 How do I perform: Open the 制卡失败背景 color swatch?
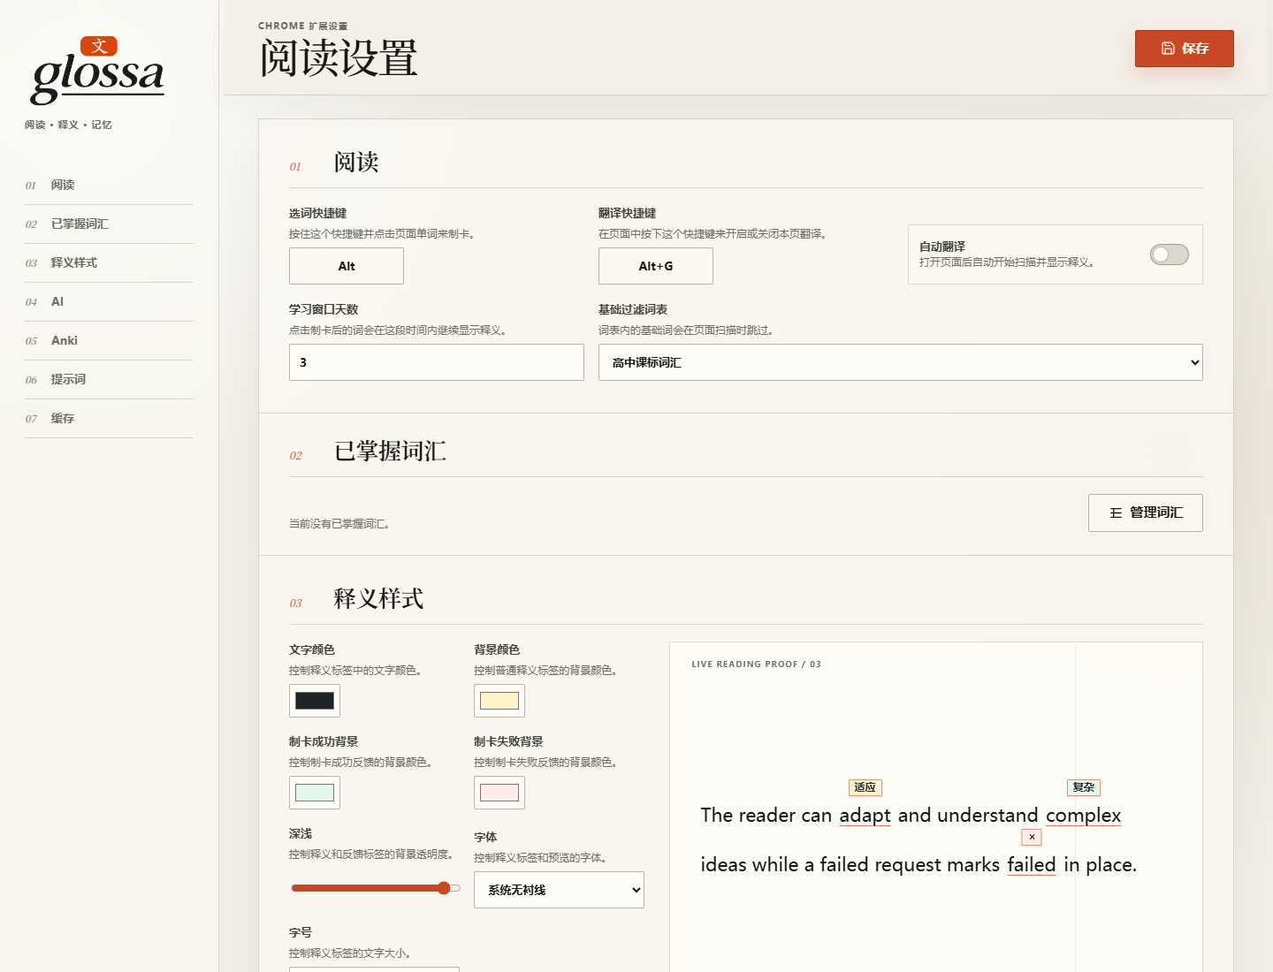point(499,793)
